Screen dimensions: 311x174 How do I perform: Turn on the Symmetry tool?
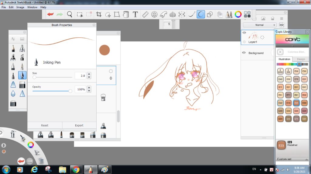pos(182,14)
